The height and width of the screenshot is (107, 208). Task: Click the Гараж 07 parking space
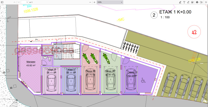click(71, 81)
